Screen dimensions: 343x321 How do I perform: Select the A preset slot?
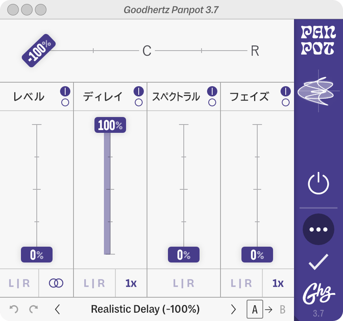click(x=255, y=309)
